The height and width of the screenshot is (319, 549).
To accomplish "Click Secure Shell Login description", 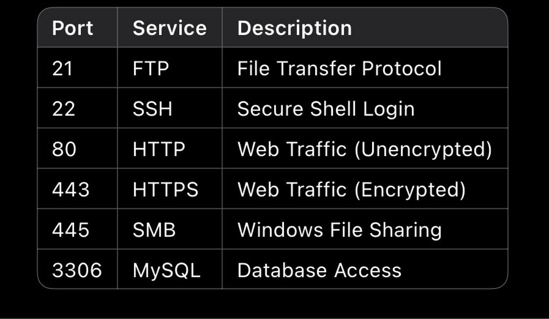I will coord(326,109).
